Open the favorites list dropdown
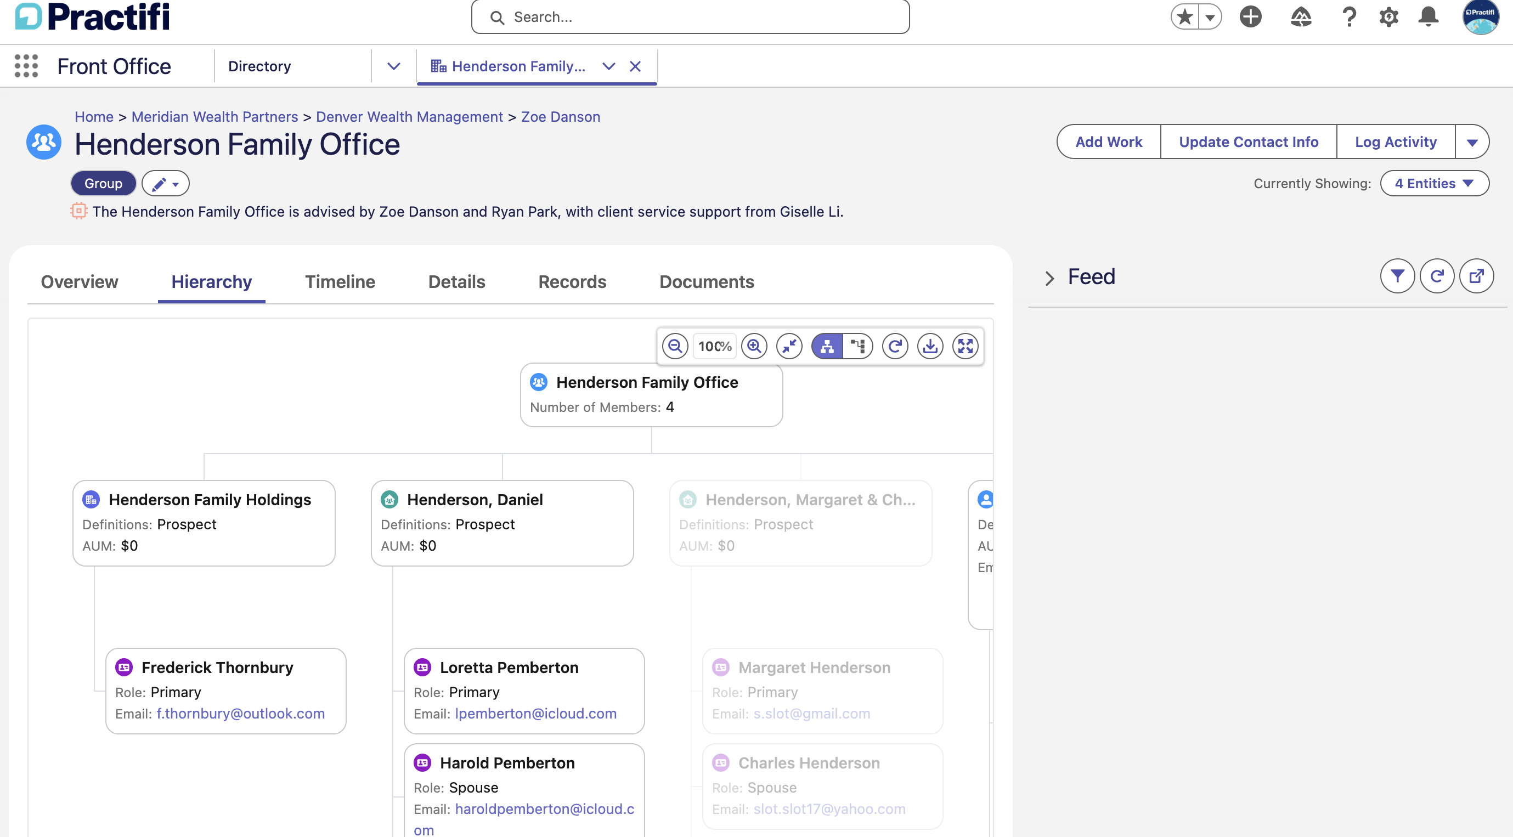 (1210, 16)
